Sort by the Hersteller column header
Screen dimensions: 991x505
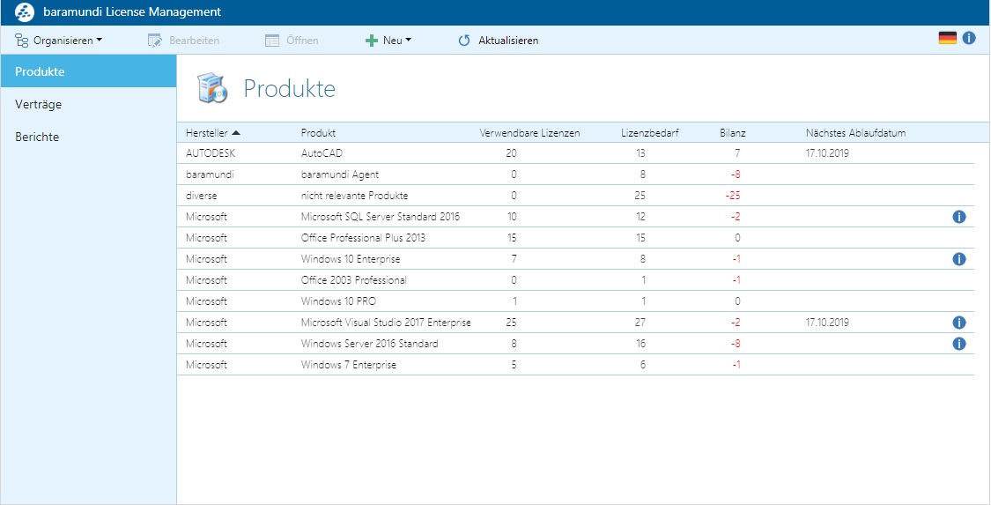[x=206, y=133]
